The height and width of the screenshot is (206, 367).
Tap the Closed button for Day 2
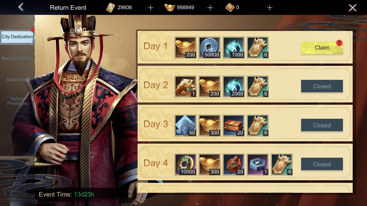pos(322,86)
